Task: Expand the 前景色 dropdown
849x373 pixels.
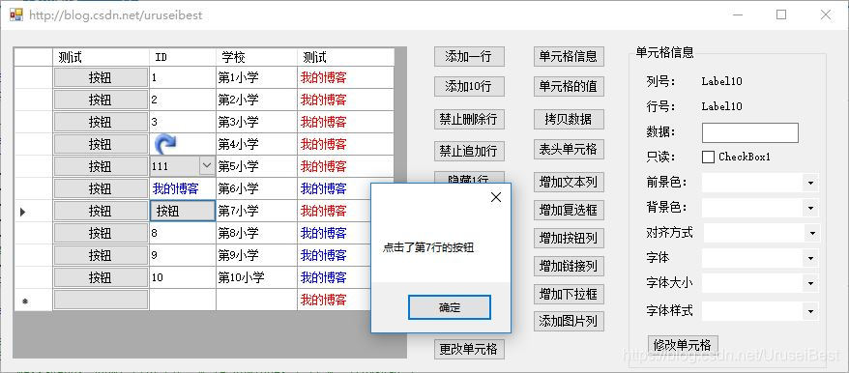Action: point(810,184)
